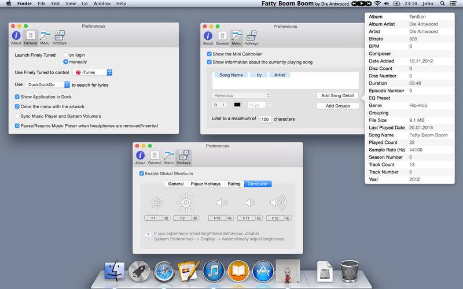463x289 pixels.
Task: Clear the F1 brightness-down shortcut
Action: pos(166,218)
